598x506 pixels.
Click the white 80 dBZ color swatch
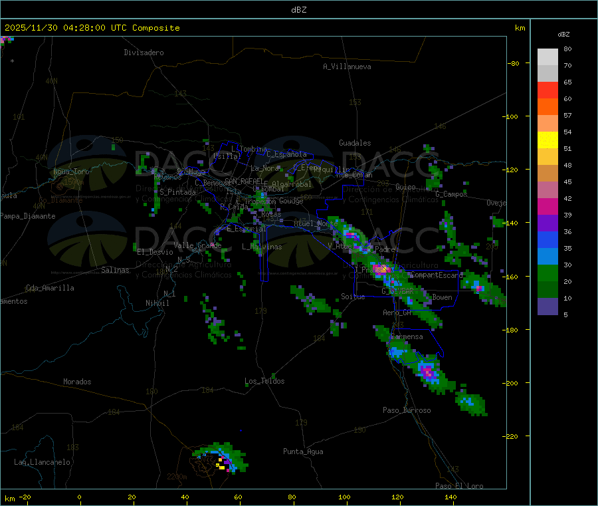[548, 57]
